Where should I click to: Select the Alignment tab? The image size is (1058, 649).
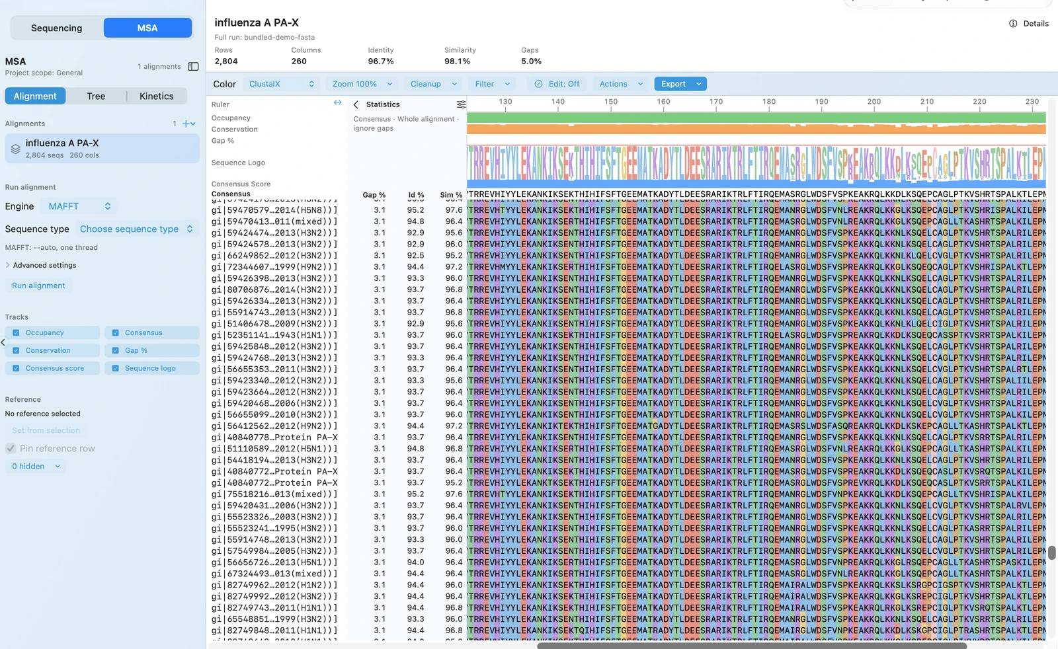(35, 96)
